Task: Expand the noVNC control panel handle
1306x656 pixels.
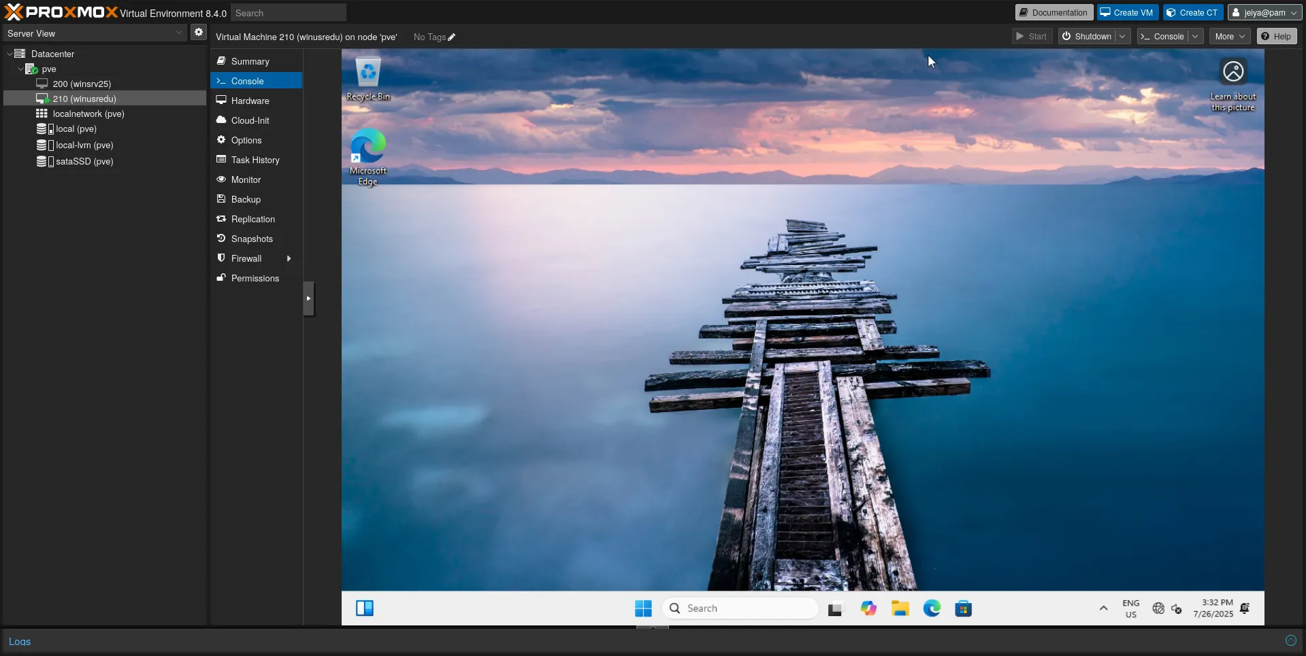Action: 308,298
